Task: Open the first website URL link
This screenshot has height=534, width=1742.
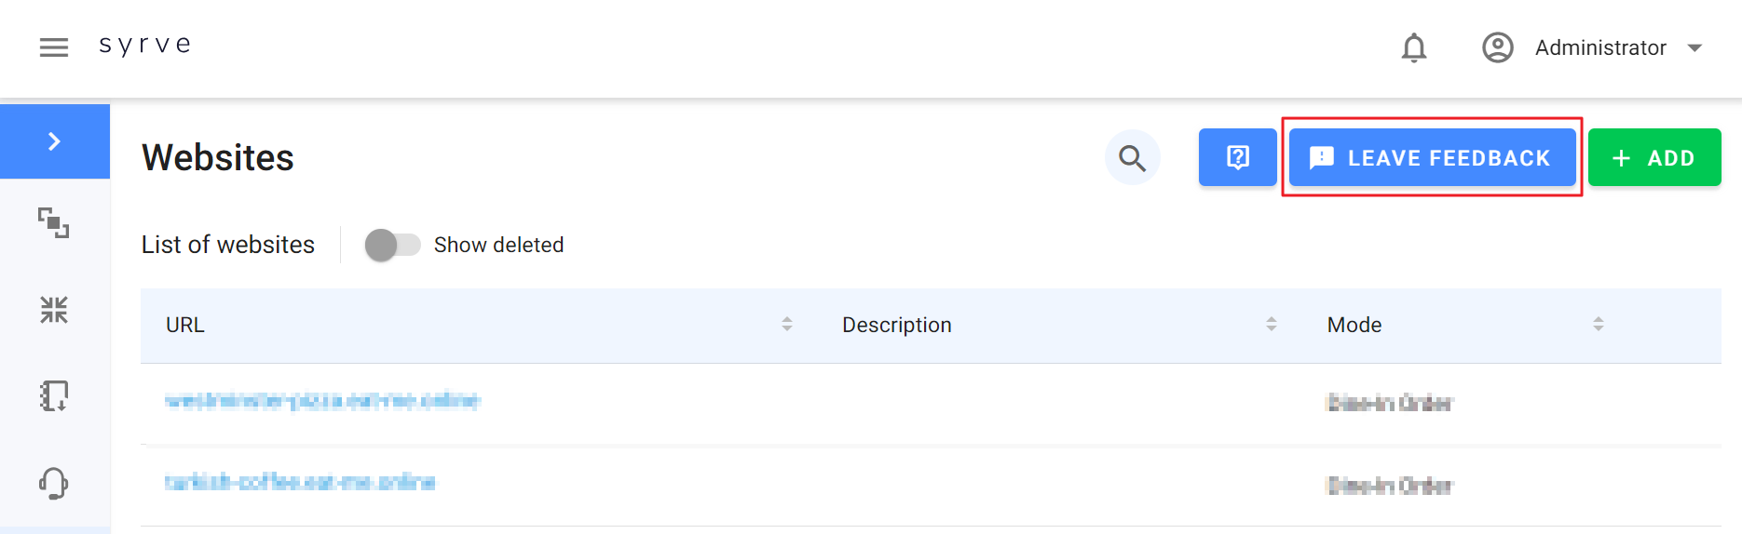Action: click(322, 401)
